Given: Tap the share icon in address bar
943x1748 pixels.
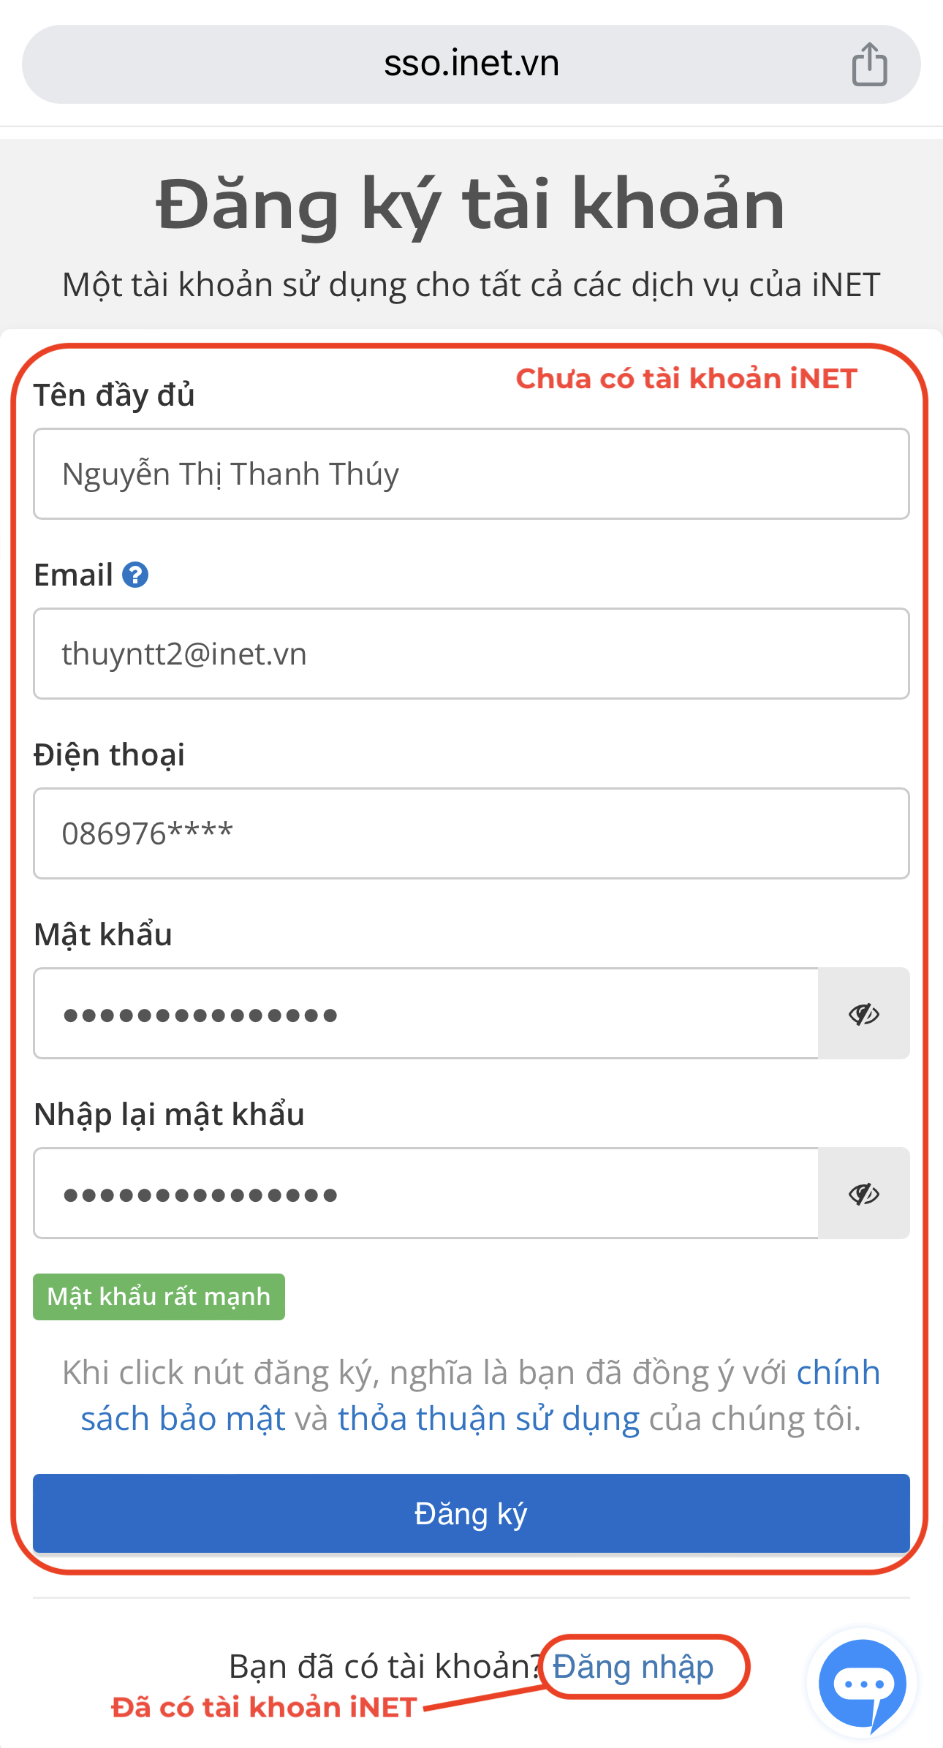Looking at the screenshot, I should [869, 64].
